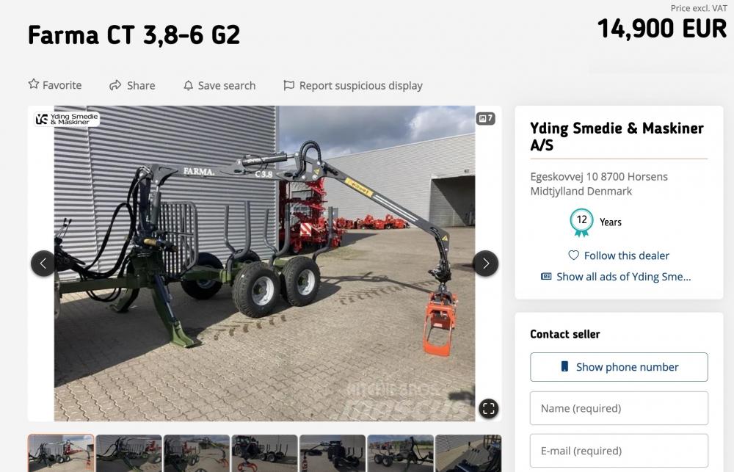Open fullscreen image view
734x472 pixels.
pyautogui.click(x=489, y=409)
